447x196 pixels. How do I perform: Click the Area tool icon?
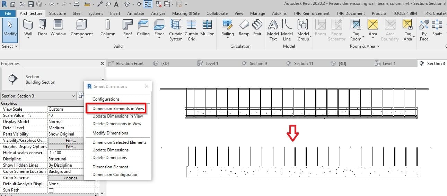[373, 25]
